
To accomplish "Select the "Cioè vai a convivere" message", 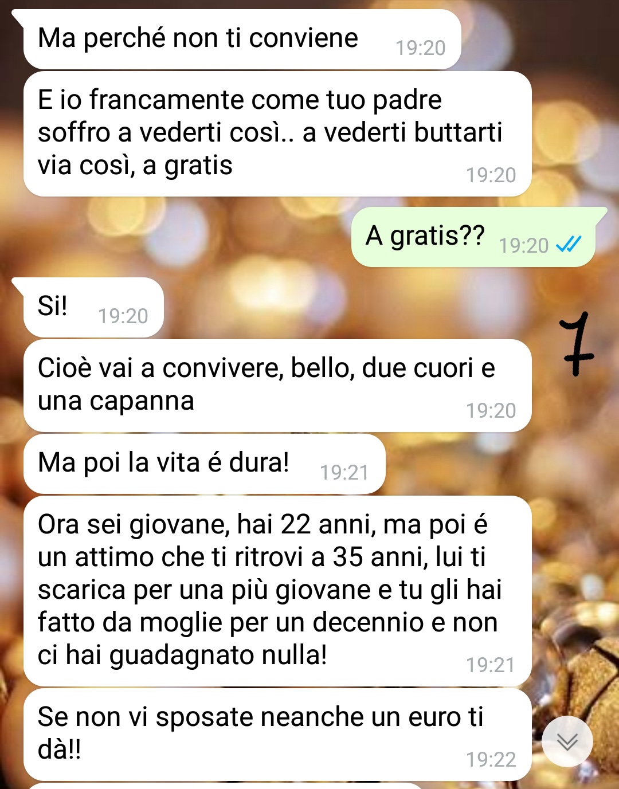I will coord(277,386).
